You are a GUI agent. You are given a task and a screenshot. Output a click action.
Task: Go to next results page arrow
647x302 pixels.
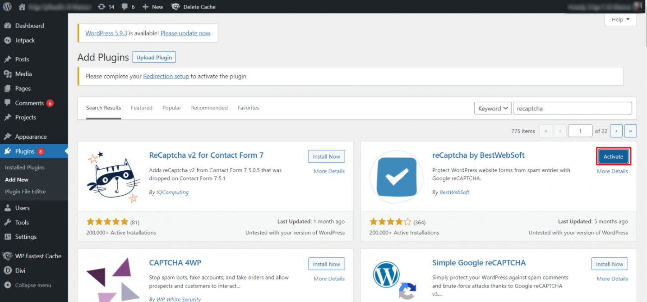pyautogui.click(x=616, y=131)
